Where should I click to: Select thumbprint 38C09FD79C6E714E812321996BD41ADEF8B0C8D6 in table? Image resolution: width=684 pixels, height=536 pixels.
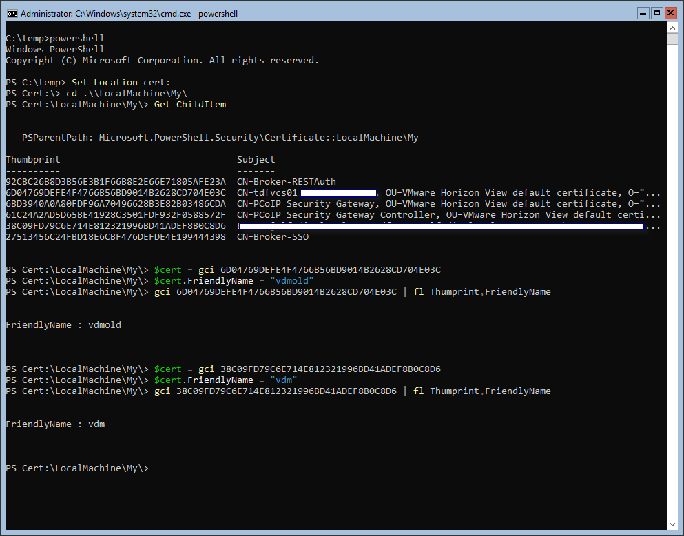116,226
